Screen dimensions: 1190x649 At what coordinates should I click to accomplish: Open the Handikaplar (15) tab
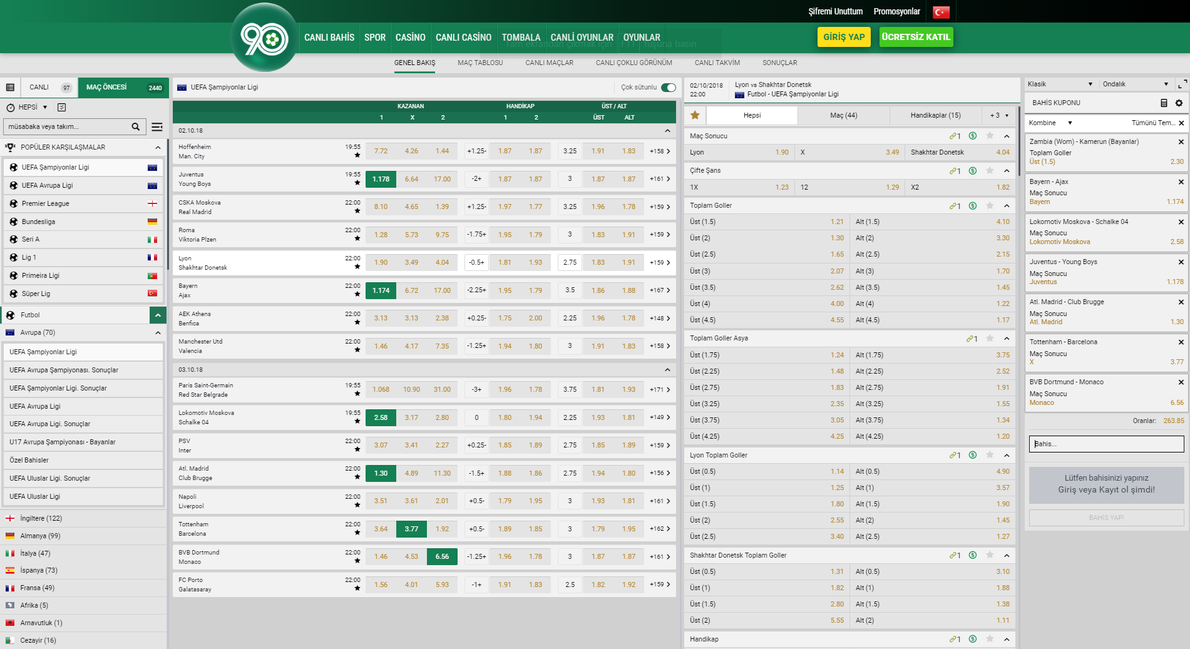coord(935,115)
